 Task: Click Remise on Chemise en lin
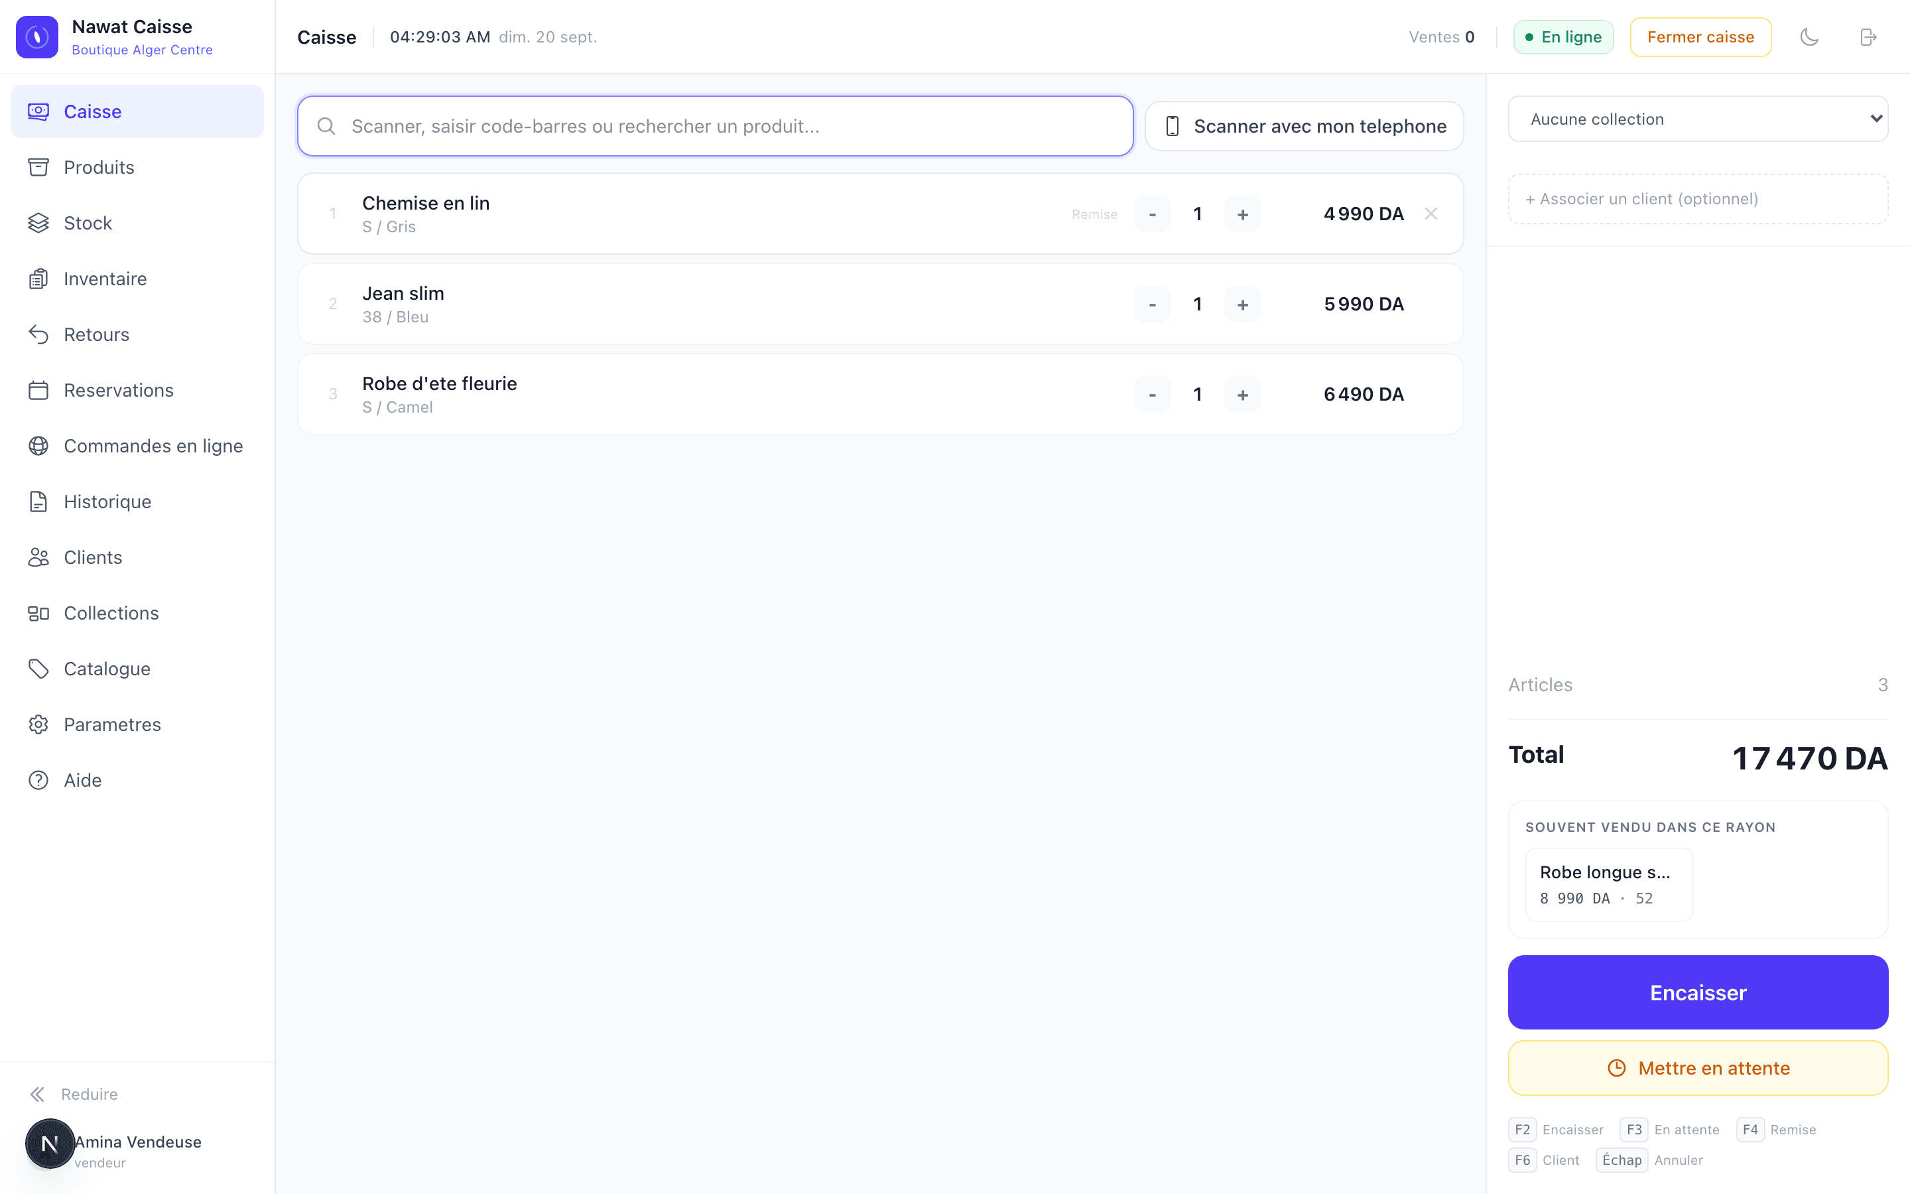pyautogui.click(x=1094, y=214)
